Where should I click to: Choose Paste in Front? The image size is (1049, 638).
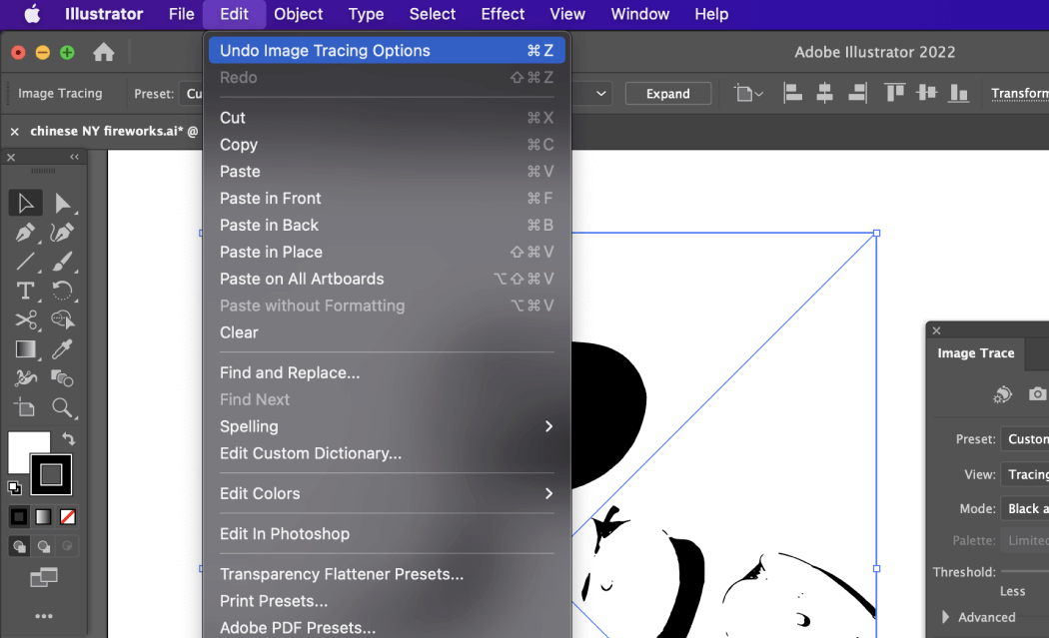pyautogui.click(x=387, y=199)
